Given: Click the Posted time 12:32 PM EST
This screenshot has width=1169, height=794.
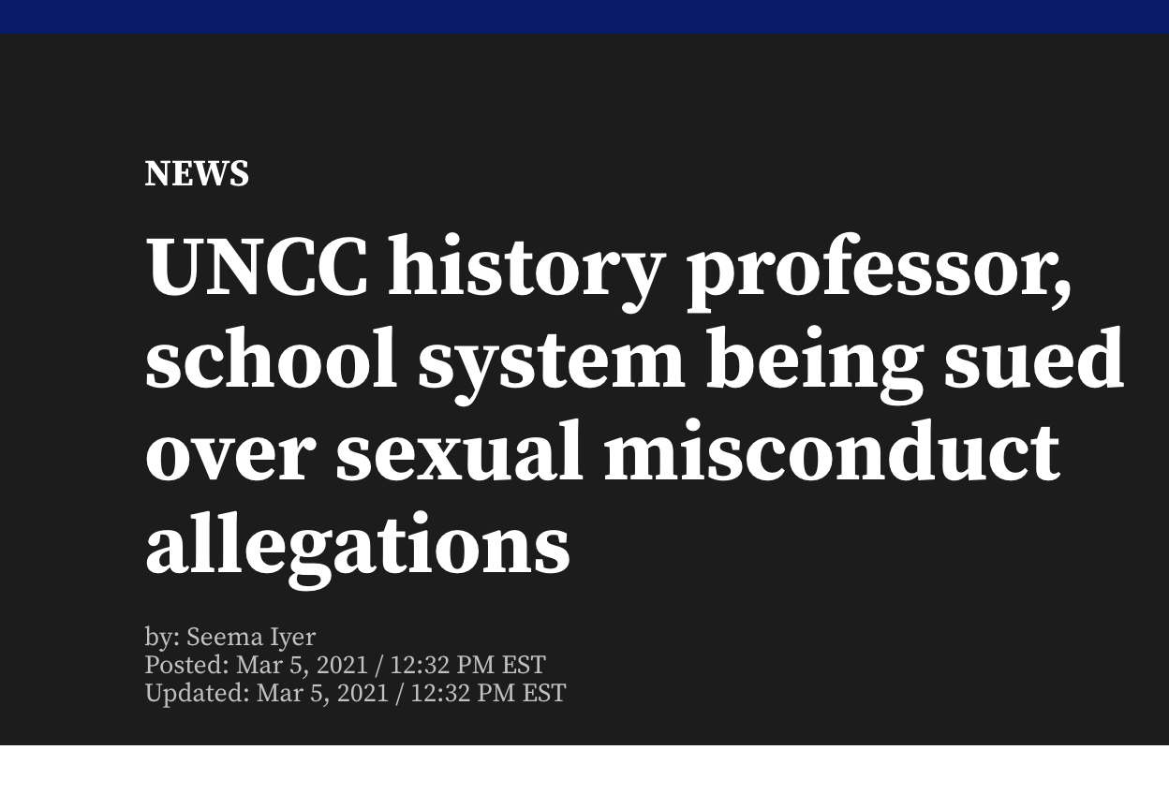Looking at the screenshot, I should (x=467, y=666).
